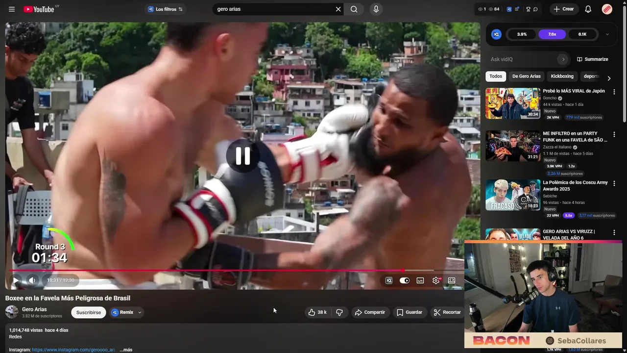Click the vidIQ chat bubble icon
The image size is (627, 353).
click(535, 9)
